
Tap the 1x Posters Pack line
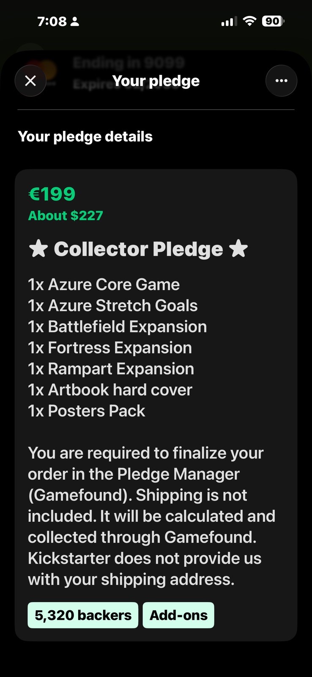86,411
